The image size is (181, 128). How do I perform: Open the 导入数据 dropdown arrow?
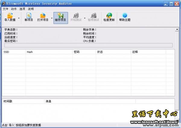(19, 18)
